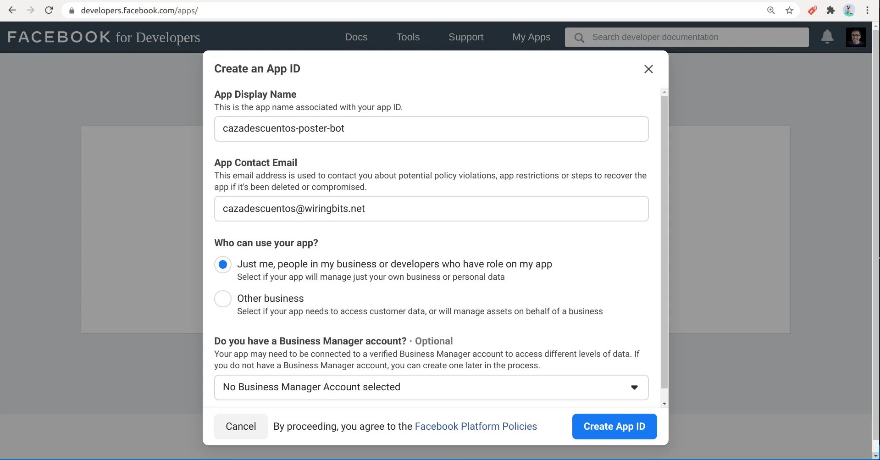Click the 'Create an App ID' title

pos(257,69)
